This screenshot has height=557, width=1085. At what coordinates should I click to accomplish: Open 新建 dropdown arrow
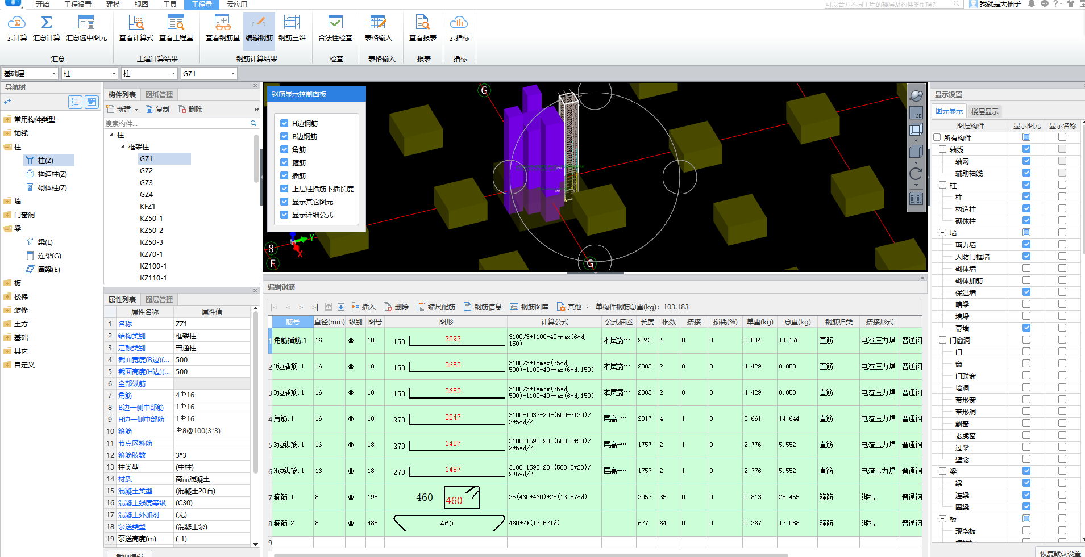[136, 110]
